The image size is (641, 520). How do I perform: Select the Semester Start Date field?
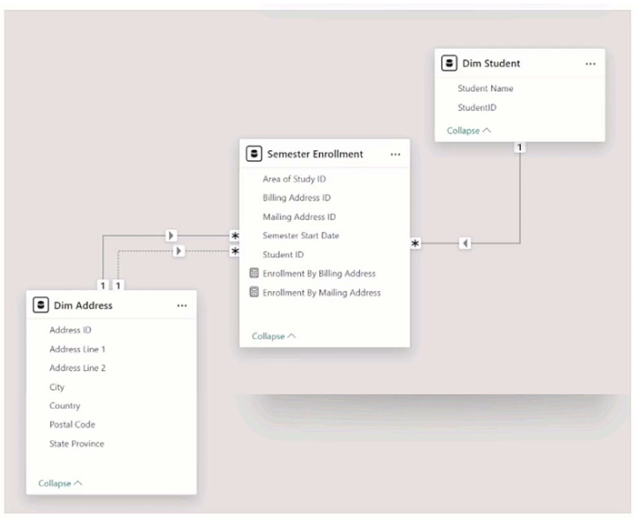click(x=301, y=235)
